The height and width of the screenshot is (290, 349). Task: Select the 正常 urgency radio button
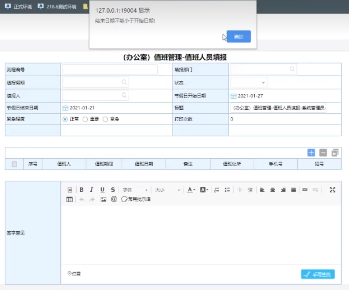pos(65,119)
